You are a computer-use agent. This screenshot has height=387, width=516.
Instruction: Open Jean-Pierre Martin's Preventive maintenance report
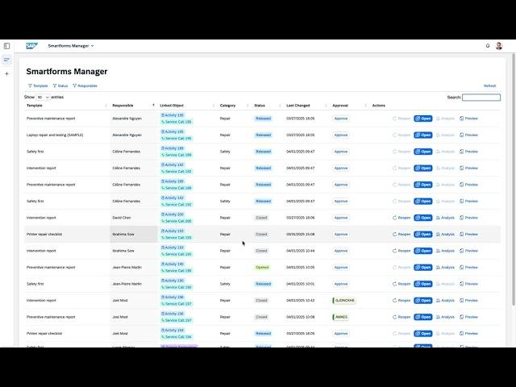coord(422,268)
